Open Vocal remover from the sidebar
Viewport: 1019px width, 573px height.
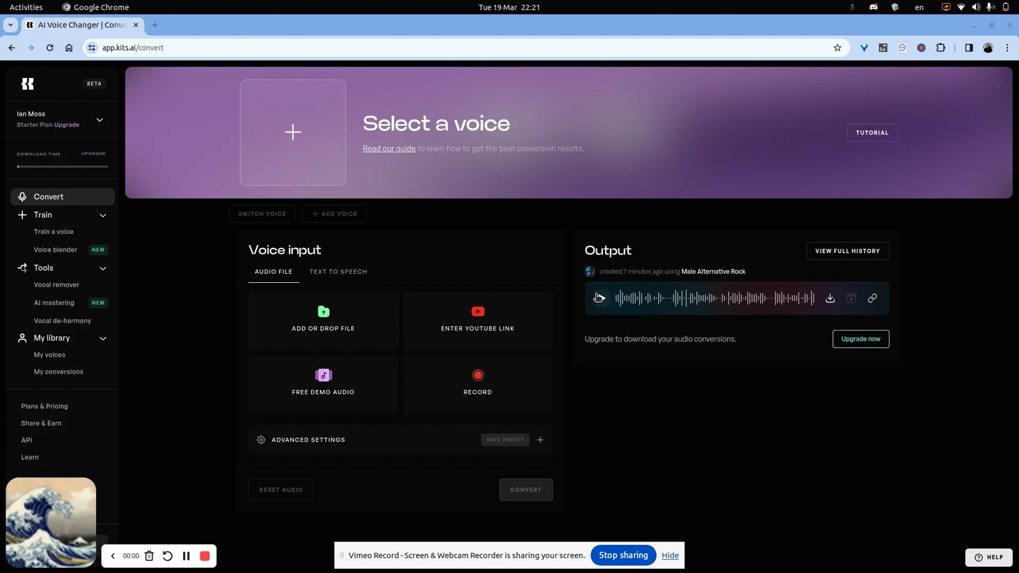pos(56,285)
